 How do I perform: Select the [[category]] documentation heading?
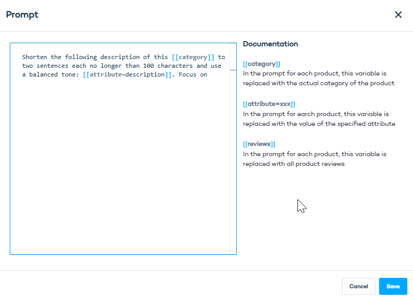261,64
